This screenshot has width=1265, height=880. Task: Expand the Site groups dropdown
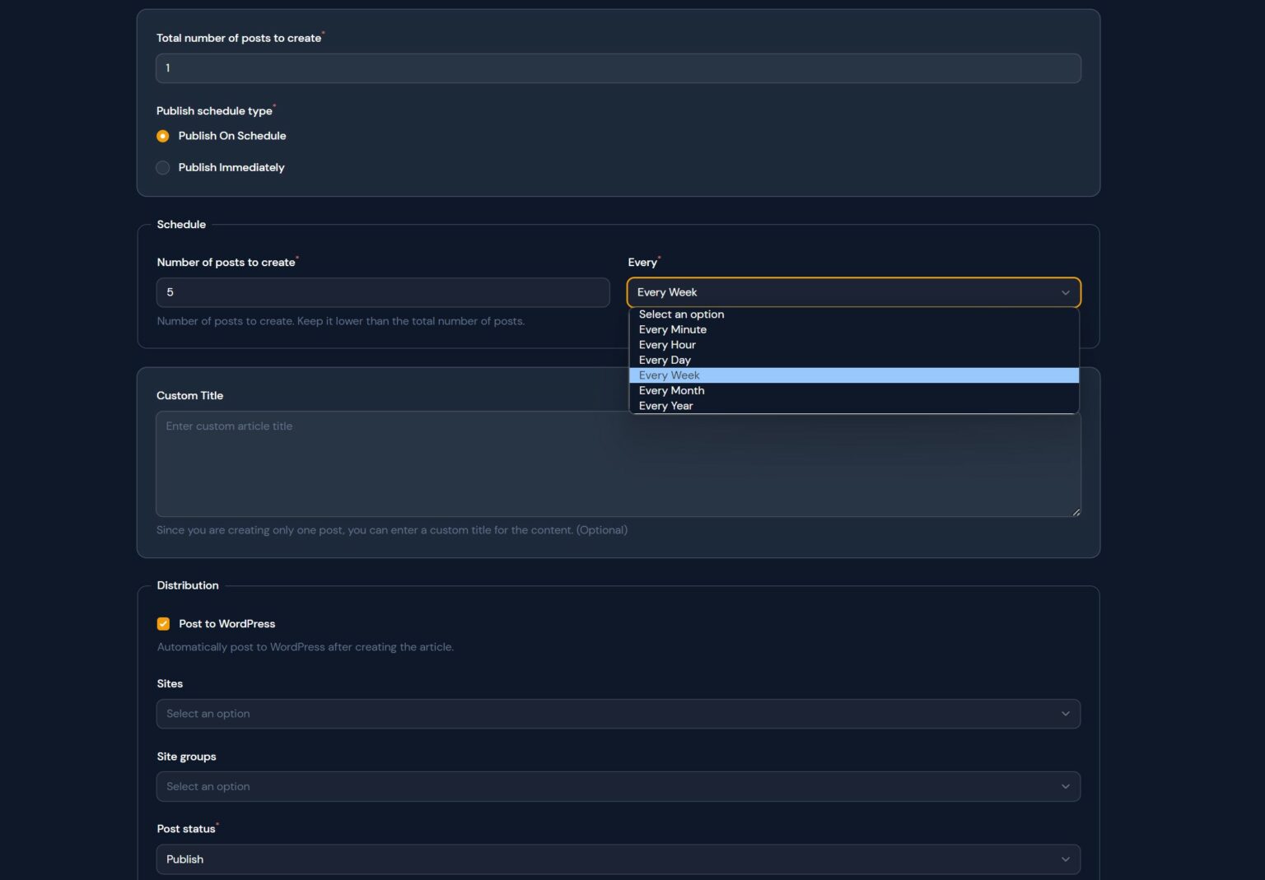tap(618, 787)
